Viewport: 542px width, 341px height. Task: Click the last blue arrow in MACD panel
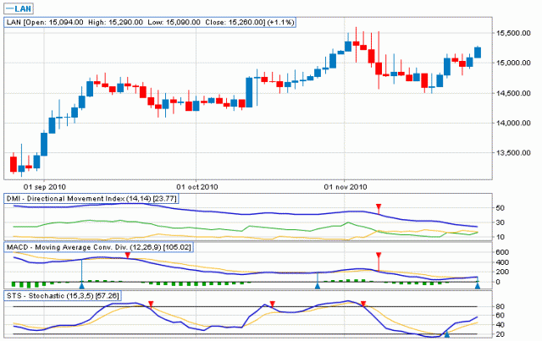click(x=478, y=286)
